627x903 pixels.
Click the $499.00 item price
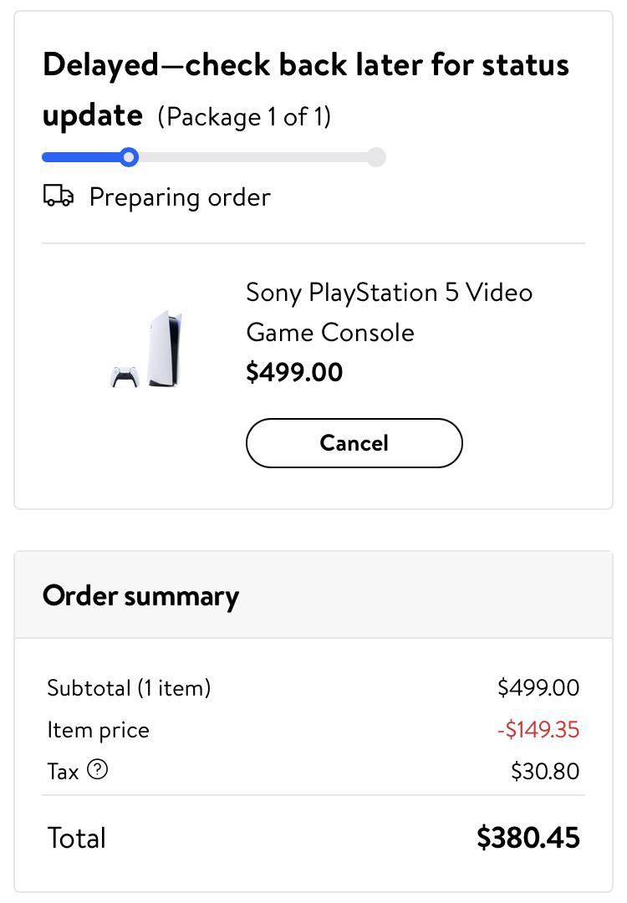click(x=294, y=372)
